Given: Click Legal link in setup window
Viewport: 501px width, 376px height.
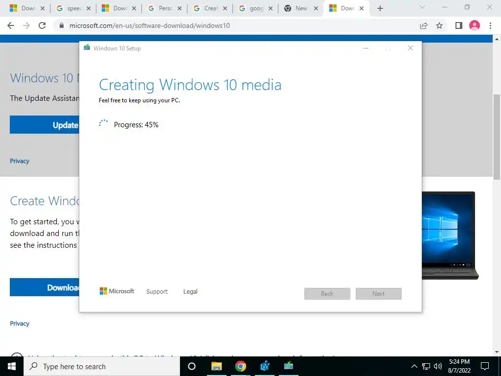Looking at the screenshot, I should (190, 292).
